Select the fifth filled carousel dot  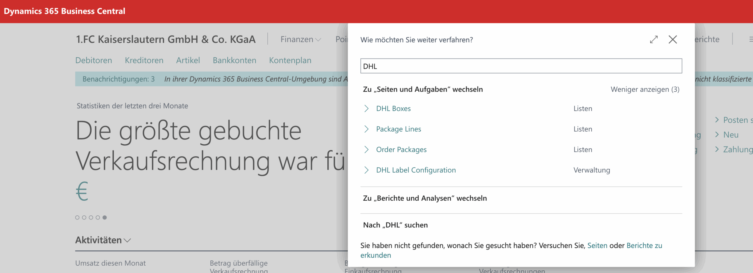coord(104,218)
